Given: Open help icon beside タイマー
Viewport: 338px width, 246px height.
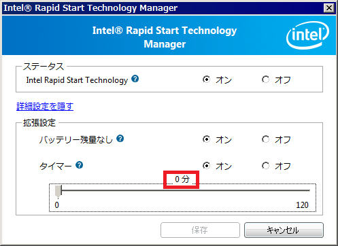Looking at the screenshot, I should click(80, 165).
